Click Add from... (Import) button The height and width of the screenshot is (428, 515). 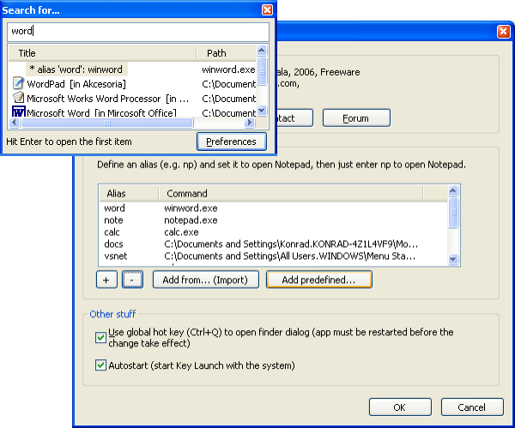pos(206,280)
